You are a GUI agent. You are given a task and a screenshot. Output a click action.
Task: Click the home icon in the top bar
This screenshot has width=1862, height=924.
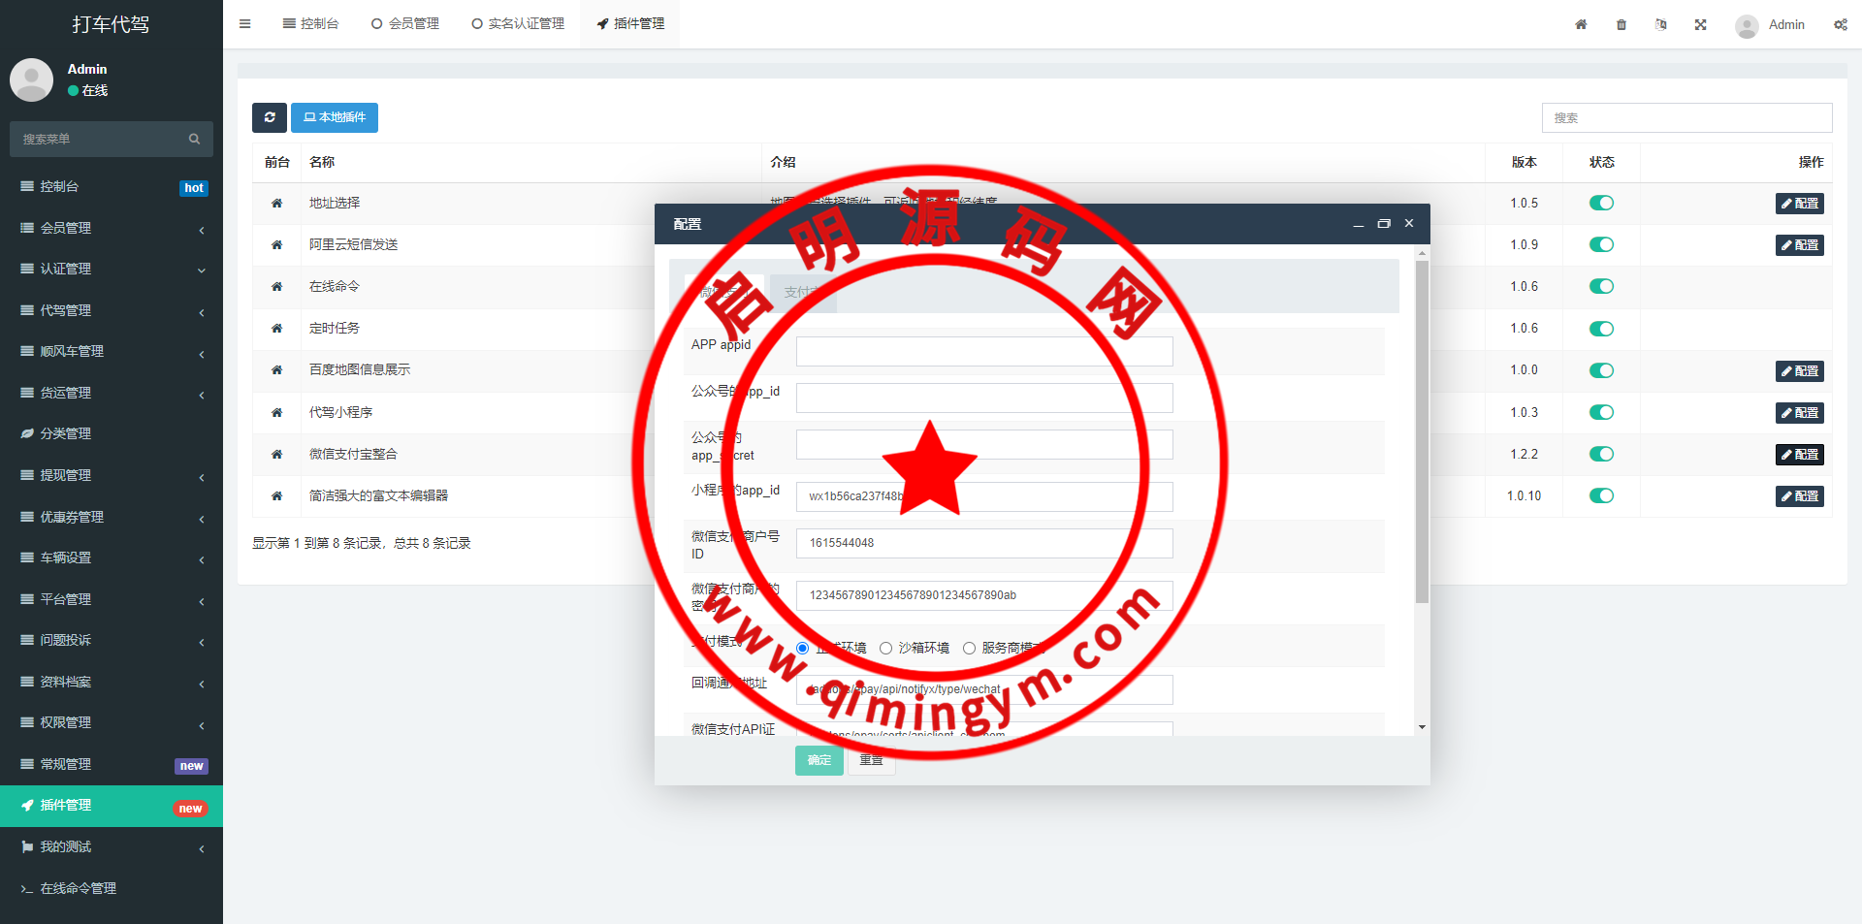coord(1581,24)
